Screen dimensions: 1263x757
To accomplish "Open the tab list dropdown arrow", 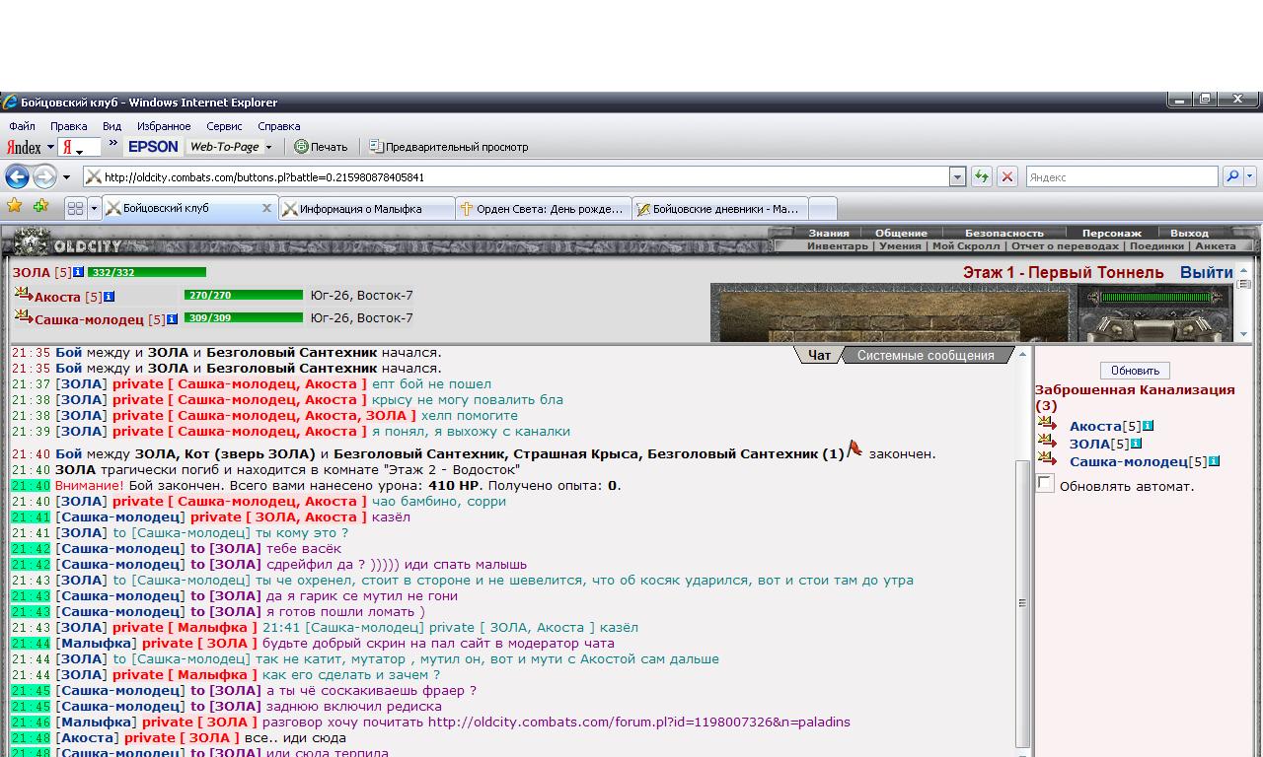I will [95, 208].
